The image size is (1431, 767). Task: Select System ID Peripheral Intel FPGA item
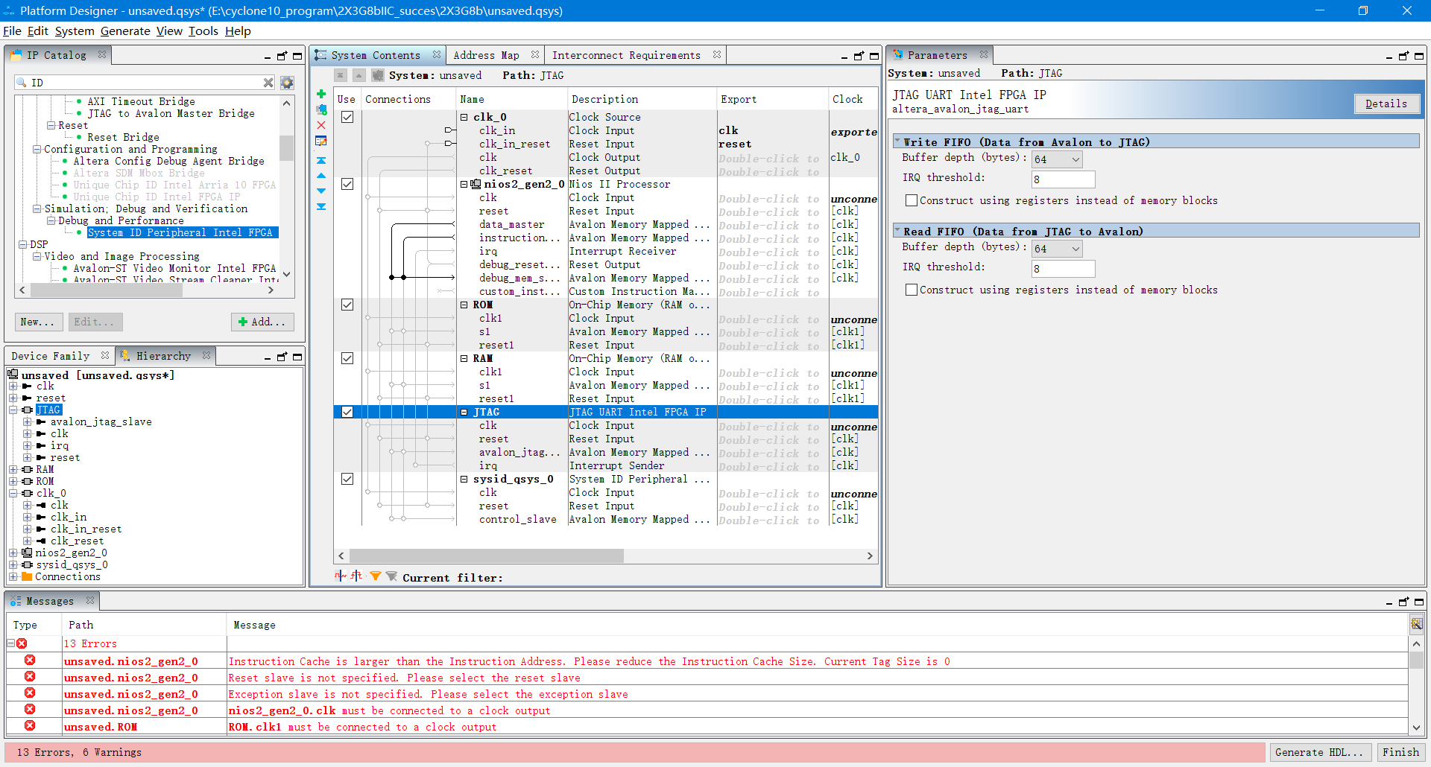click(183, 232)
